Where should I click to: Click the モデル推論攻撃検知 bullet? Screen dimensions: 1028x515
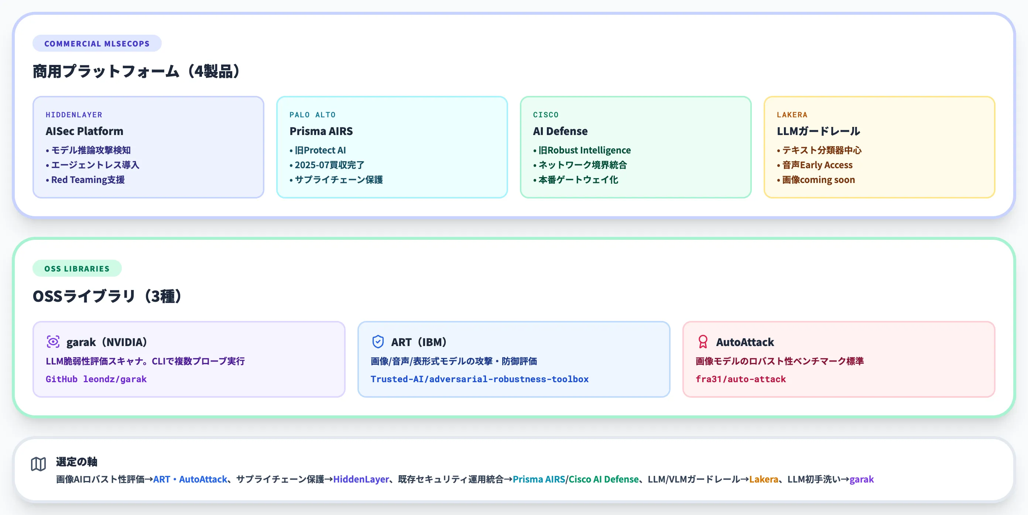[x=88, y=150]
